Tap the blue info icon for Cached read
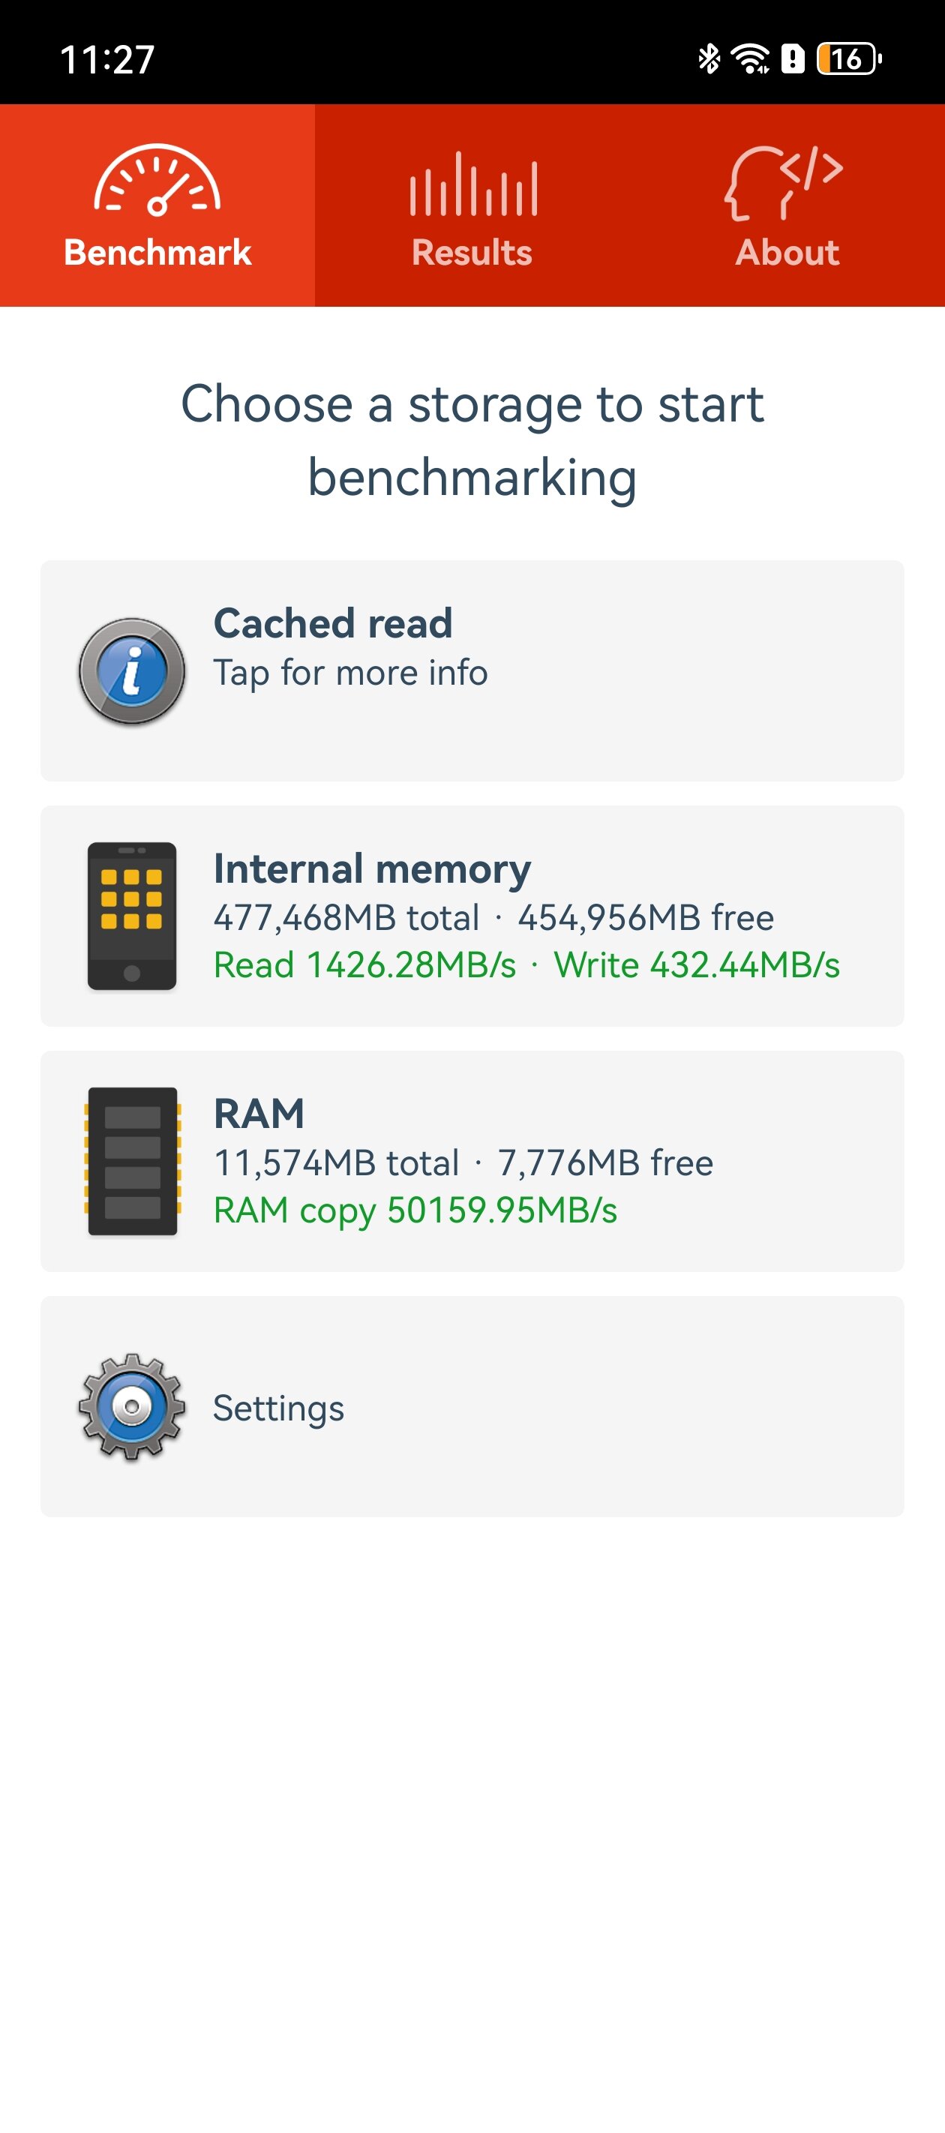945x2133 pixels. coord(132,671)
